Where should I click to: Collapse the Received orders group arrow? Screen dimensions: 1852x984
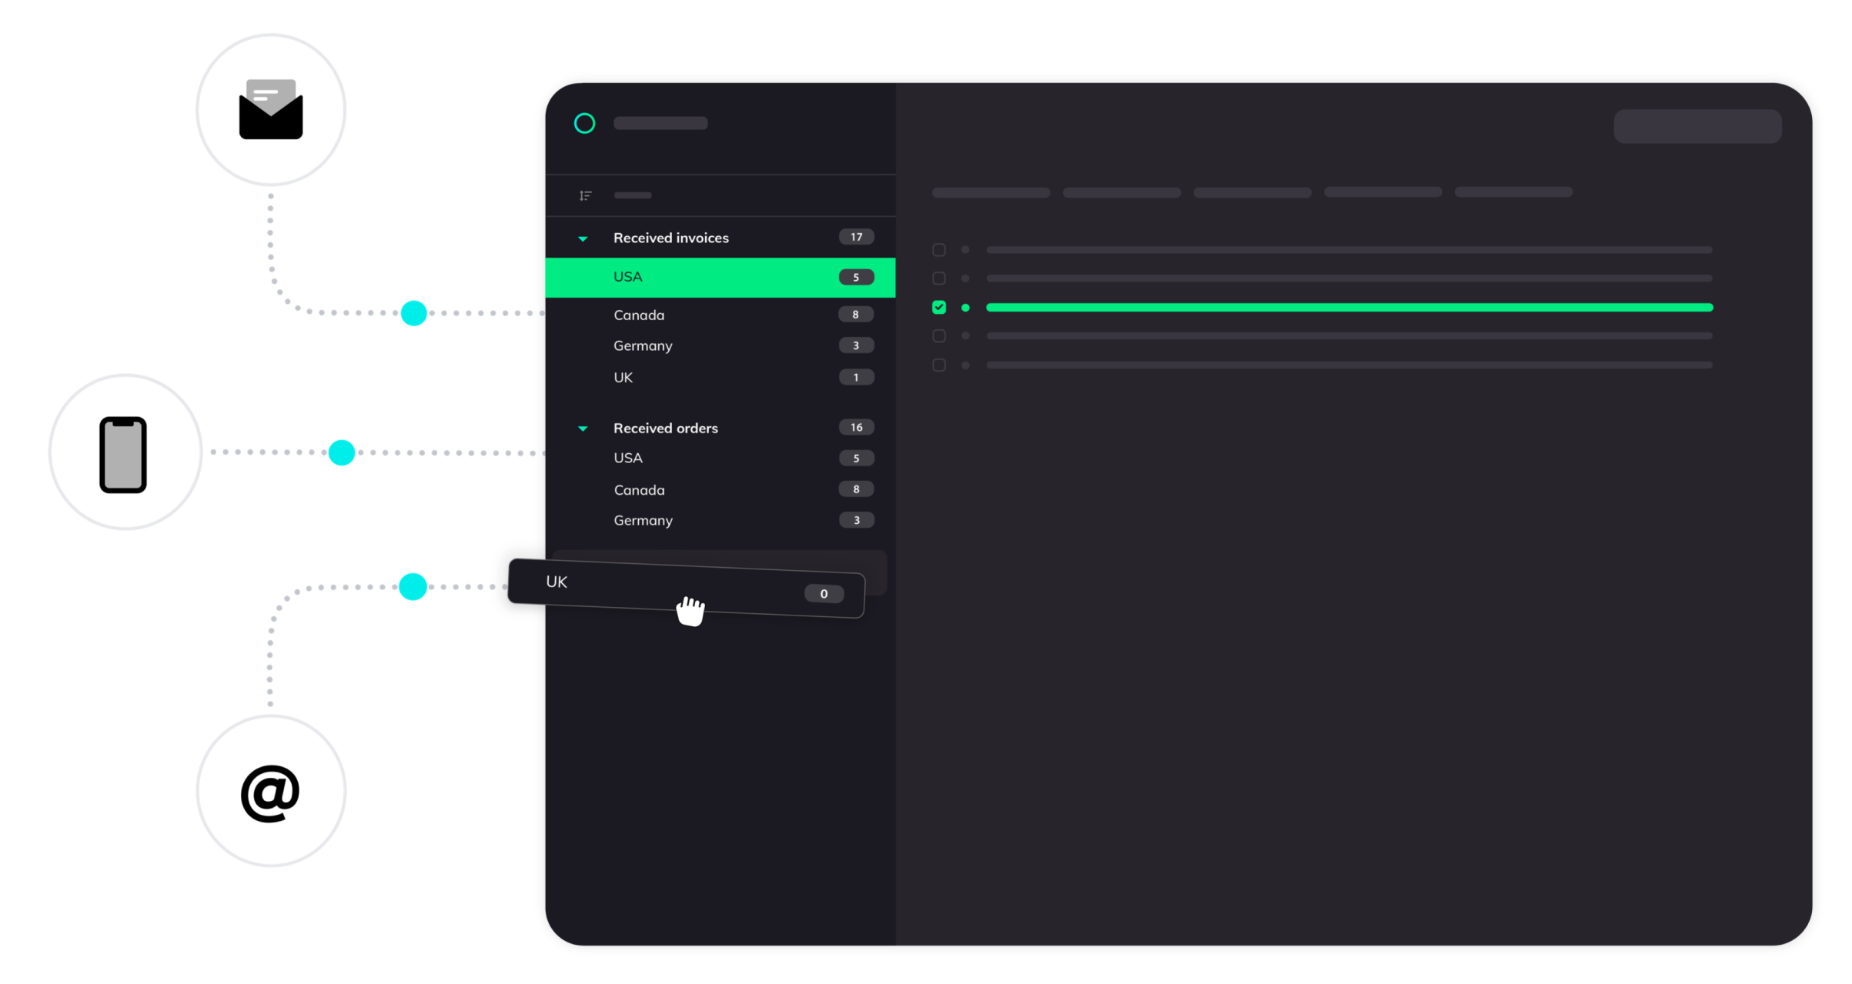(x=583, y=429)
